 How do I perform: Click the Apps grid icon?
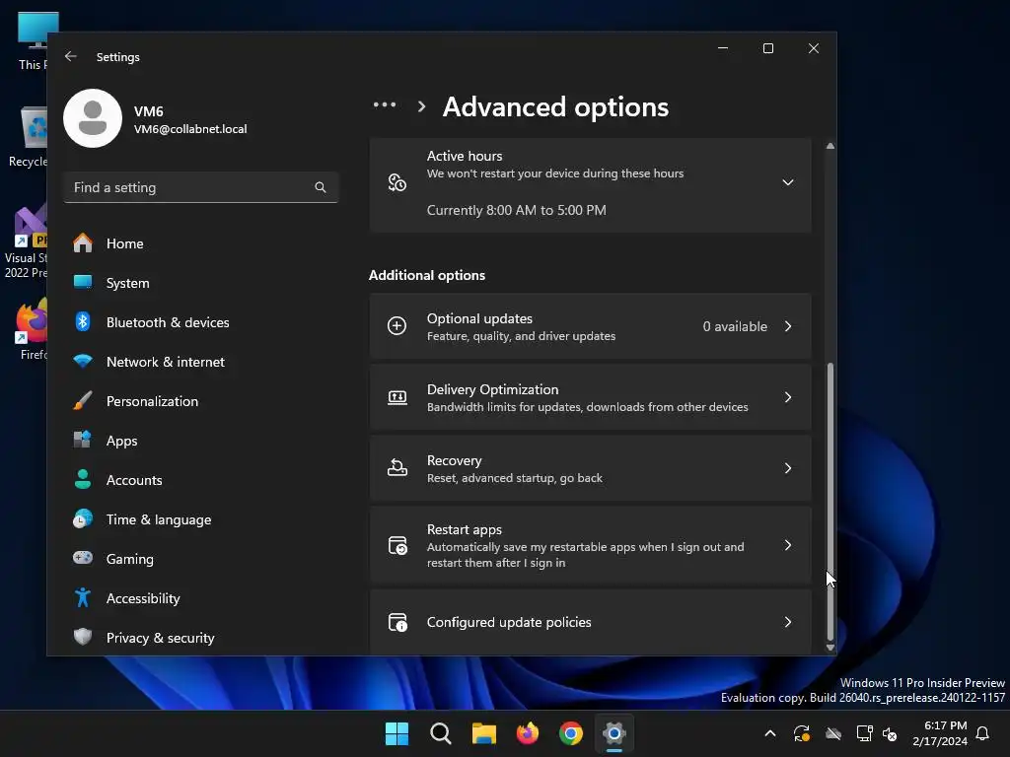(x=83, y=440)
